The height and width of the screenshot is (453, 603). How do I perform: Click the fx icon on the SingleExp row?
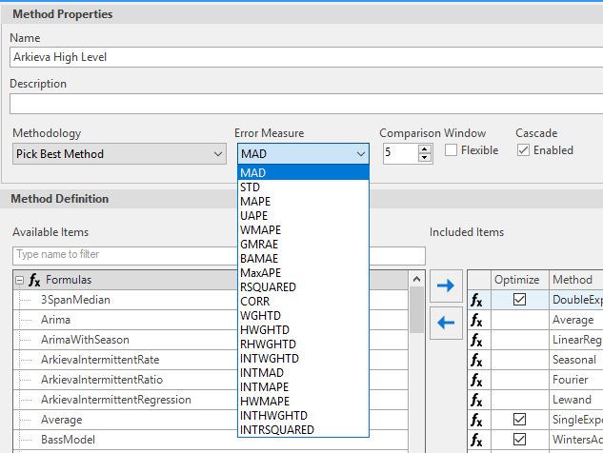pyautogui.click(x=476, y=420)
